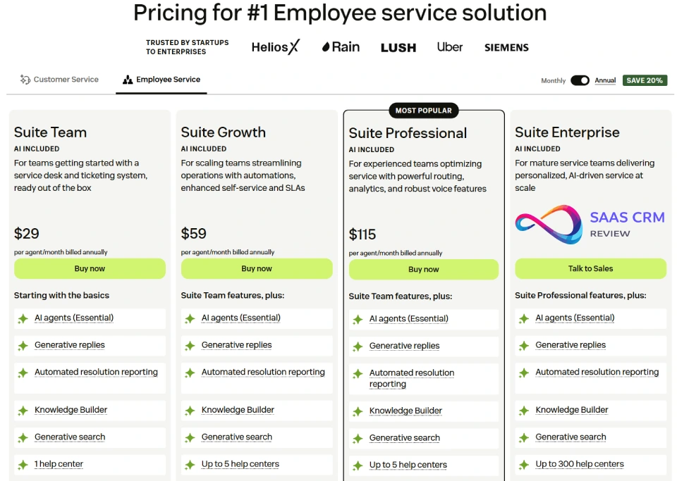
Task: Click the SaaS CRM Review infinity logo
Action: [x=548, y=224]
